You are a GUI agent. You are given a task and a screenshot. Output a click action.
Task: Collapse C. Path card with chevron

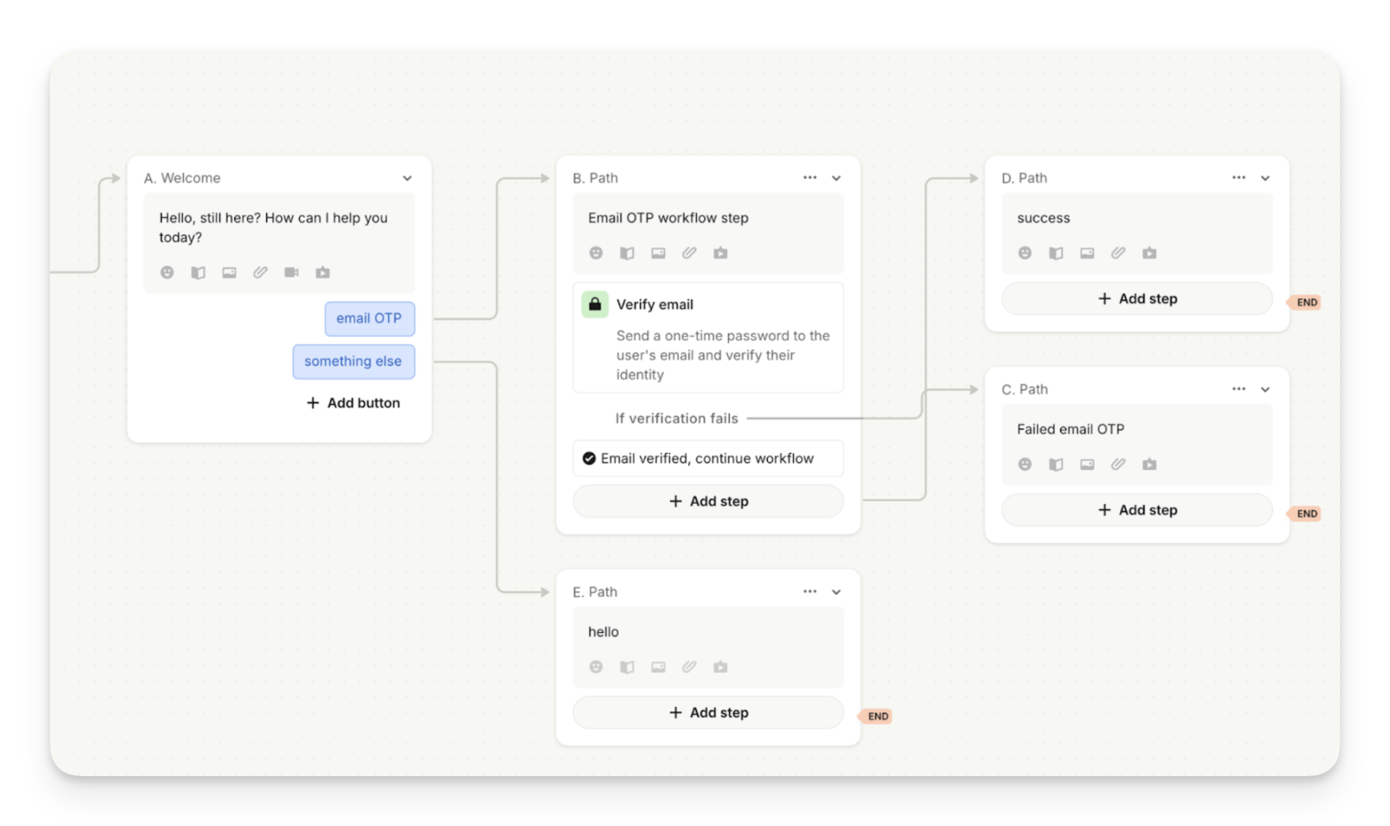click(1265, 390)
